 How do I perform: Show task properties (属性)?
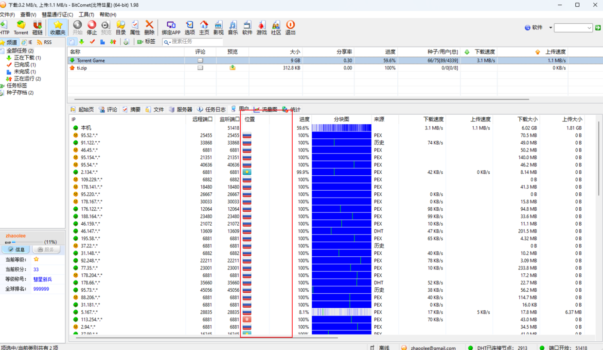tap(135, 27)
